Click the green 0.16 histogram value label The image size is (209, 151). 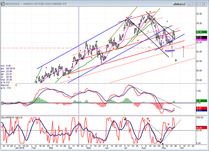coord(201,101)
